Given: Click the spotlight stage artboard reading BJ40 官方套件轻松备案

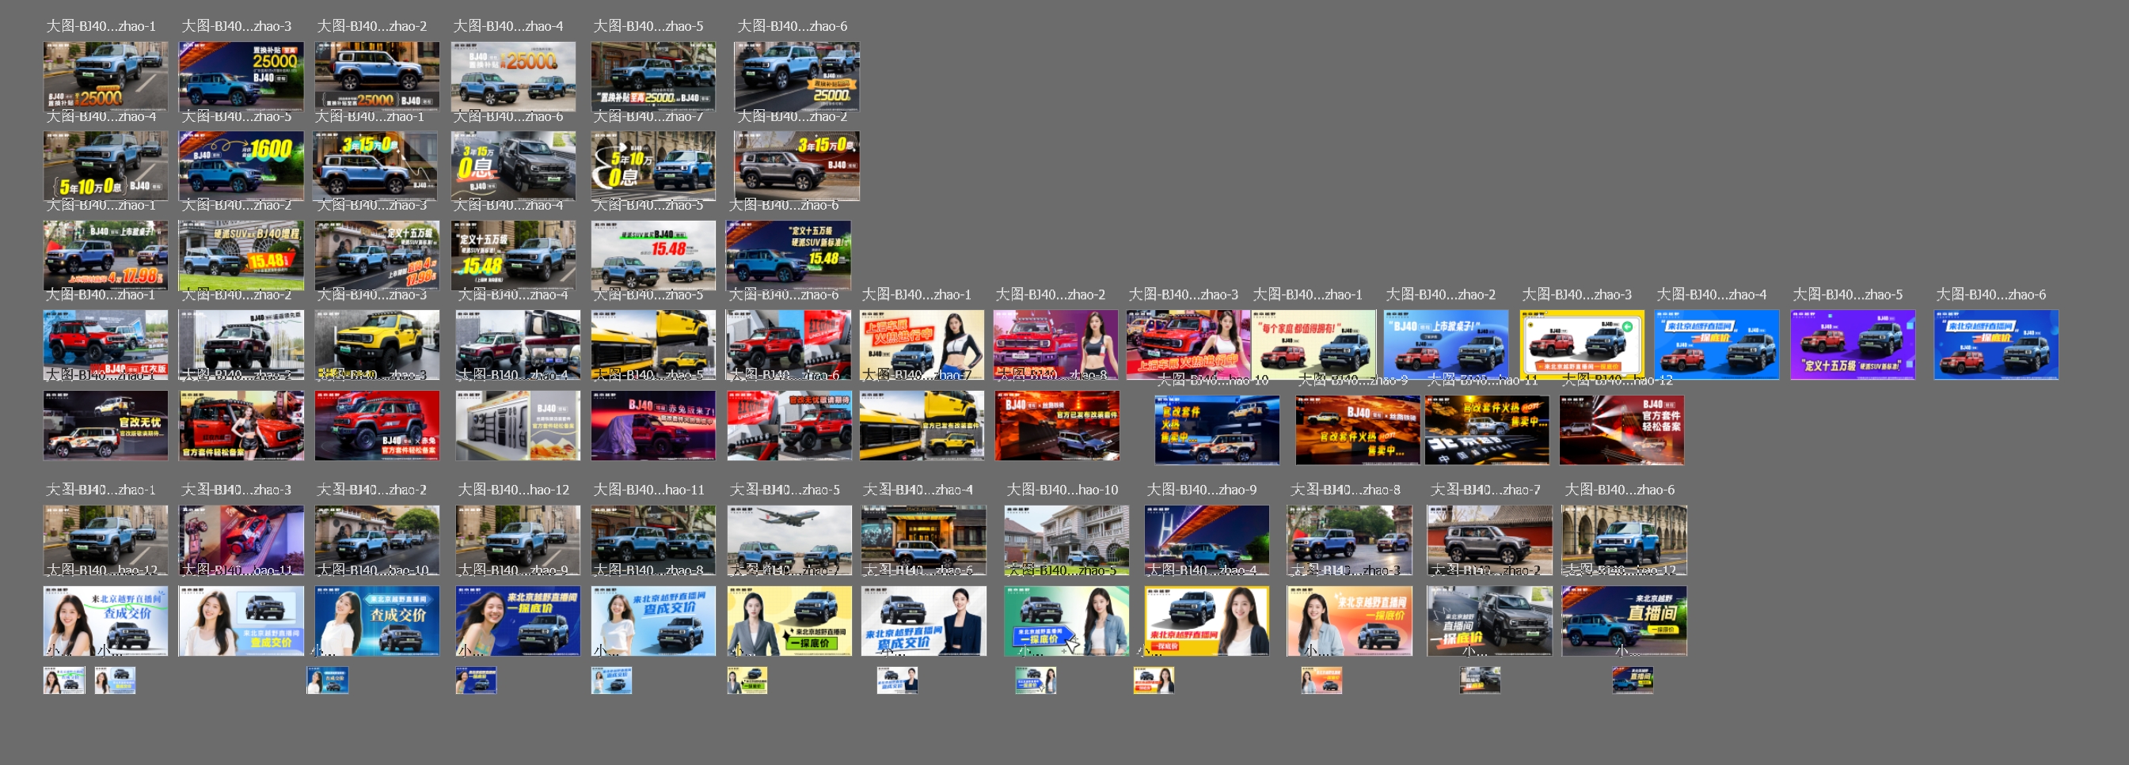Looking at the screenshot, I should pyautogui.click(x=1622, y=430).
